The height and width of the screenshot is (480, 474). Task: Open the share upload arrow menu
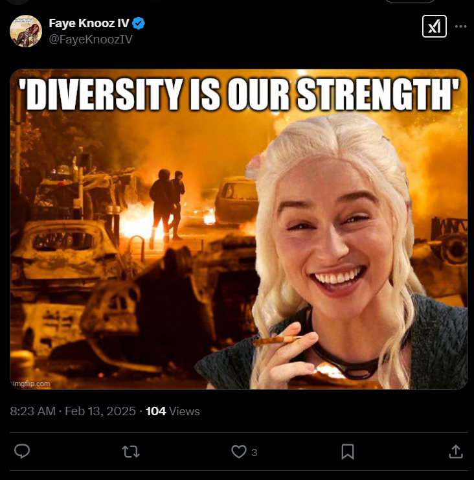pyautogui.click(x=456, y=451)
